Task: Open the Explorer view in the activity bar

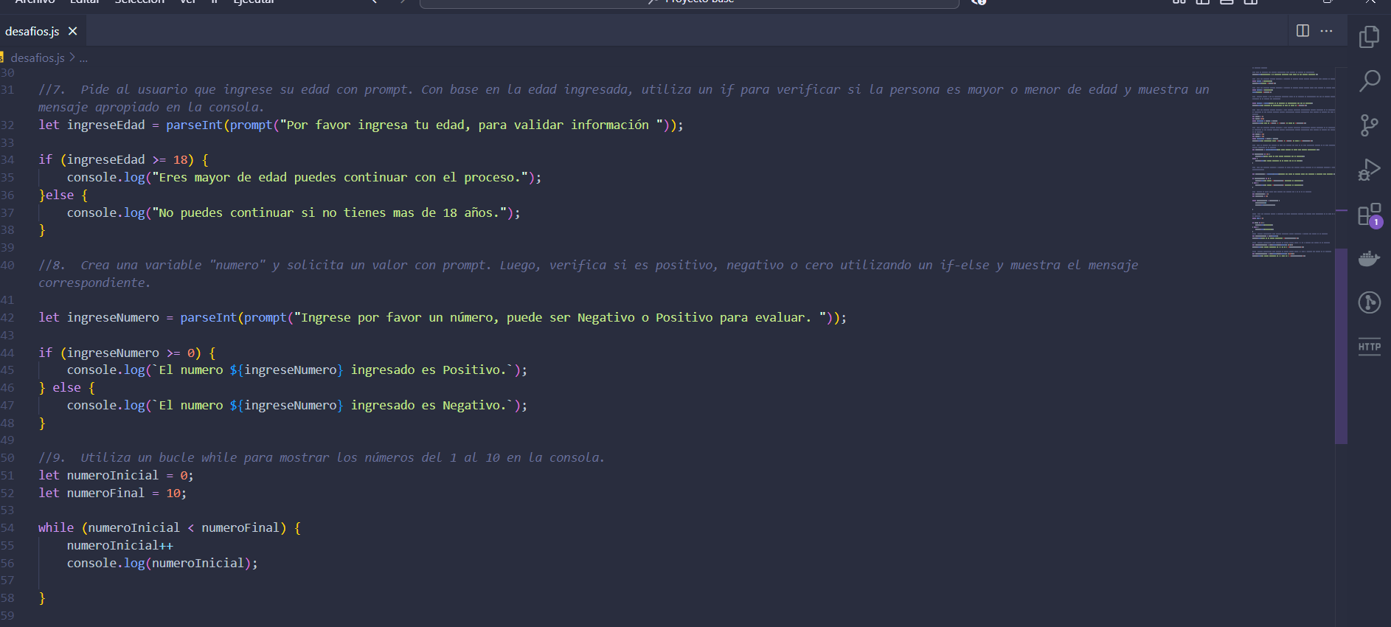Action: tap(1370, 36)
